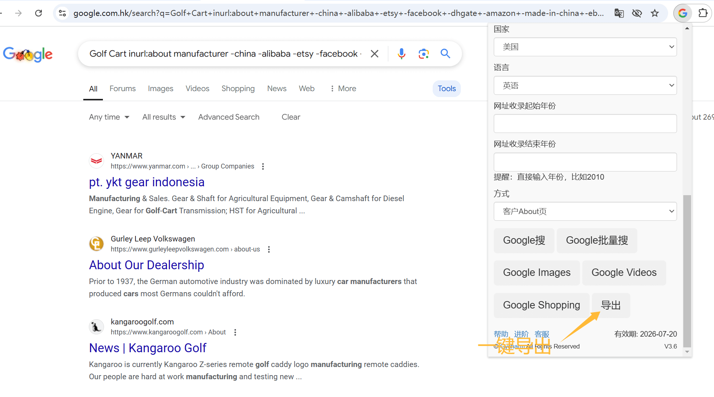Click the magnifier search icon
The height and width of the screenshot is (397, 714).
click(445, 54)
